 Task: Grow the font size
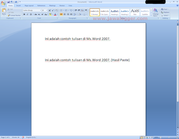pyautogui.click(x=50, y=10)
